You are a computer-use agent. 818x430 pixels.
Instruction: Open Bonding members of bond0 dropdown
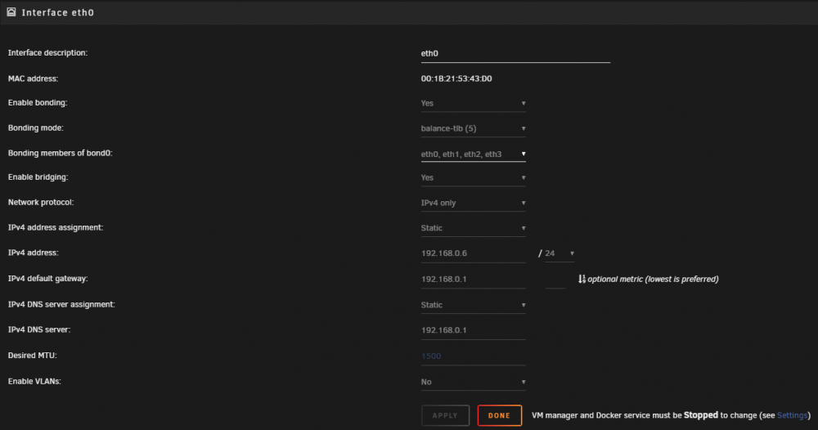[x=473, y=154]
